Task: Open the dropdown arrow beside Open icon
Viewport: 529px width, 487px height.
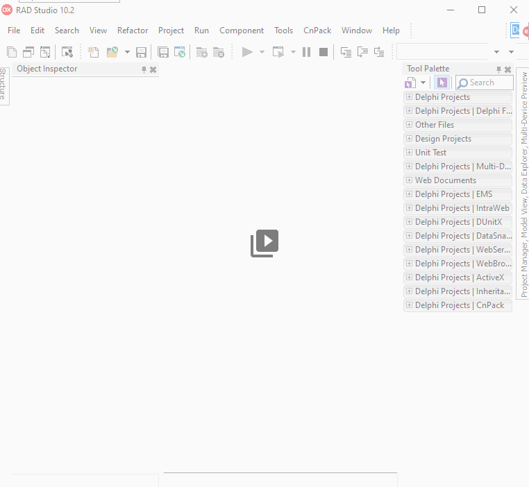Action: 127,52
